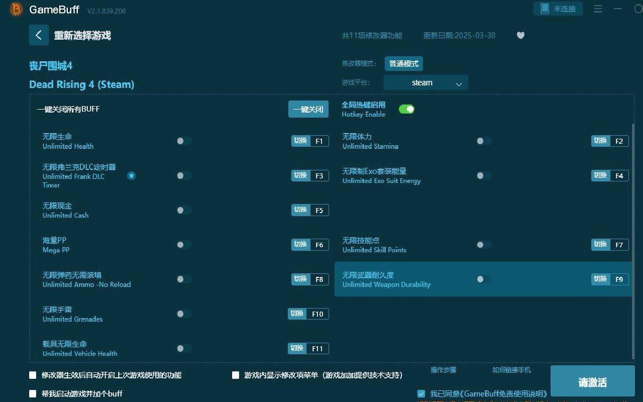Click 切换 hotkey button for F1

click(300, 141)
